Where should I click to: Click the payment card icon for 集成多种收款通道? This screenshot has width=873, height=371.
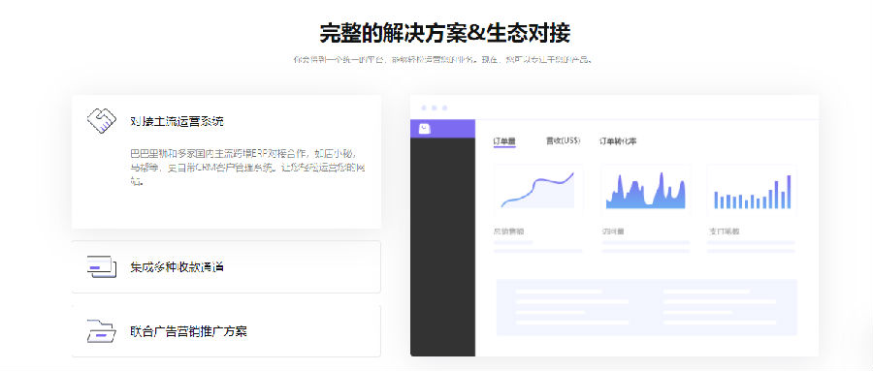coord(101,267)
